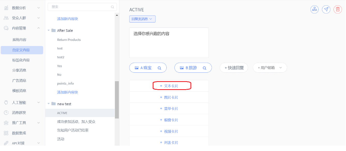Open the 用户邮箱 dropdown

pos(270,68)
